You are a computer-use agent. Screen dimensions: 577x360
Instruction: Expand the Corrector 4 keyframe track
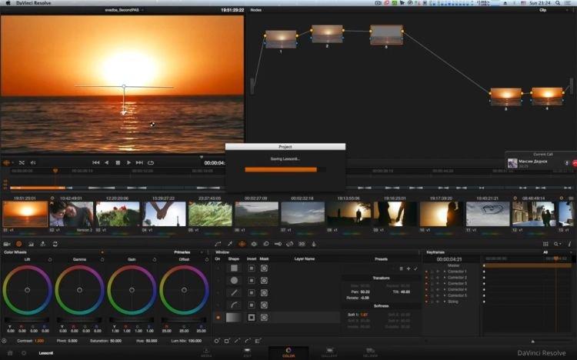click(x=445, y=289)
